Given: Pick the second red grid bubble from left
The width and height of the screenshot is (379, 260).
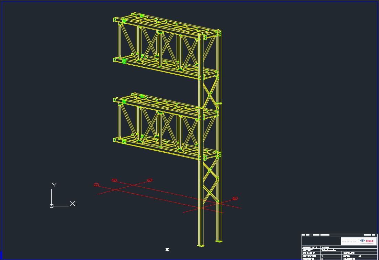Looking at the screenshot, I should (x=114, y=180).
